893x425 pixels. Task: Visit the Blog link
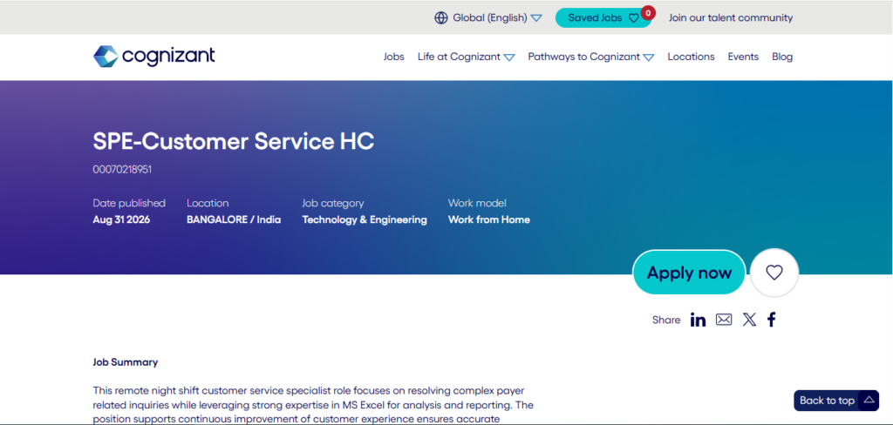click(782, 57)
